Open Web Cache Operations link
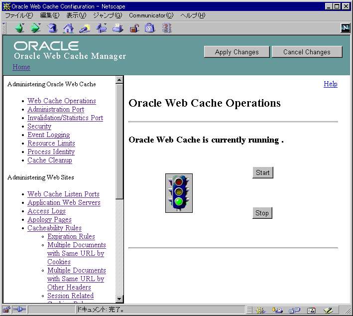353x316 pixels. tap(62, 101)
